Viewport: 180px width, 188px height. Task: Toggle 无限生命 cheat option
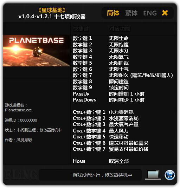point(119,38)
